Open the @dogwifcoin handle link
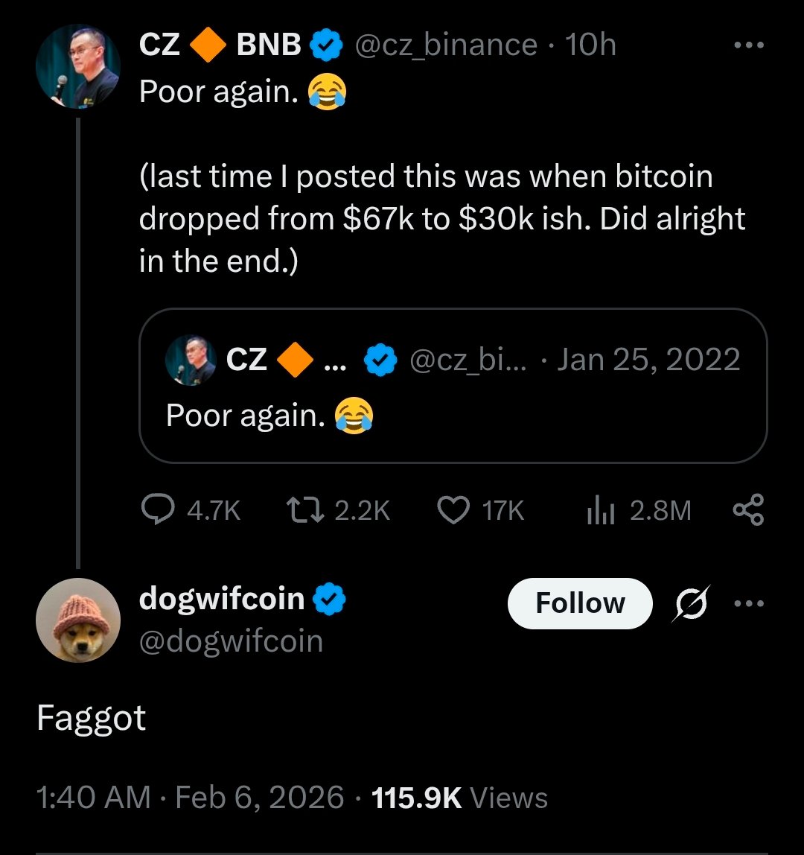Image resolution: width=804 pixels, height=855 pixels. pos(231,641)
